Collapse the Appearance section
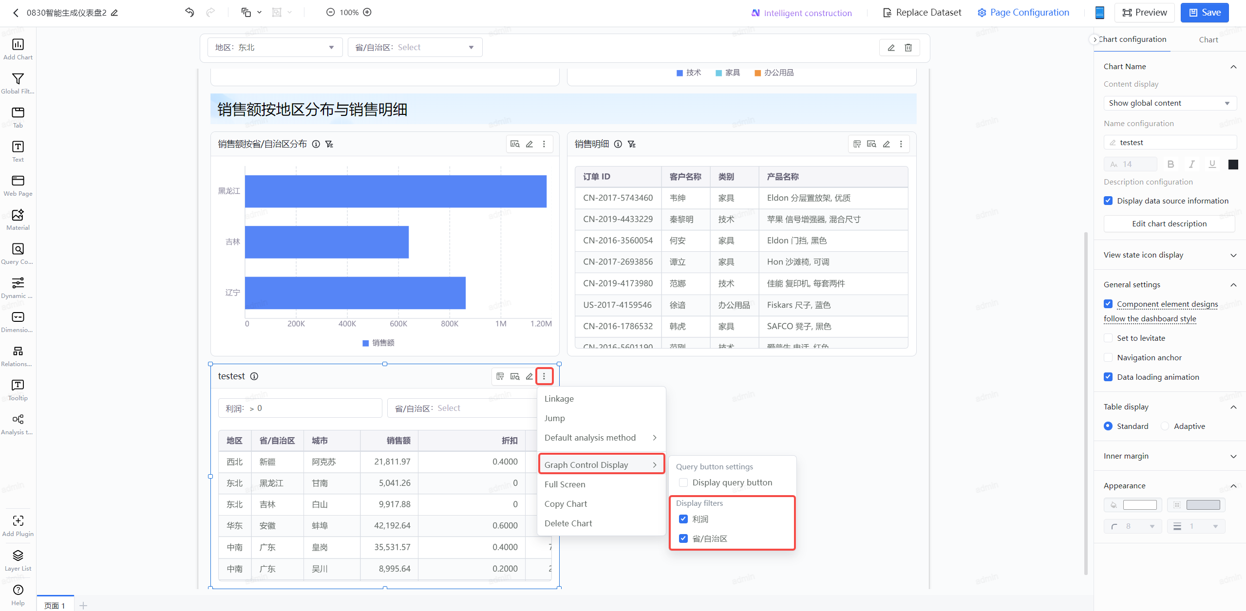Image resolution: width=1246 pixels, height=611 pixels. pyautogui.click(x=1233, y=486)
